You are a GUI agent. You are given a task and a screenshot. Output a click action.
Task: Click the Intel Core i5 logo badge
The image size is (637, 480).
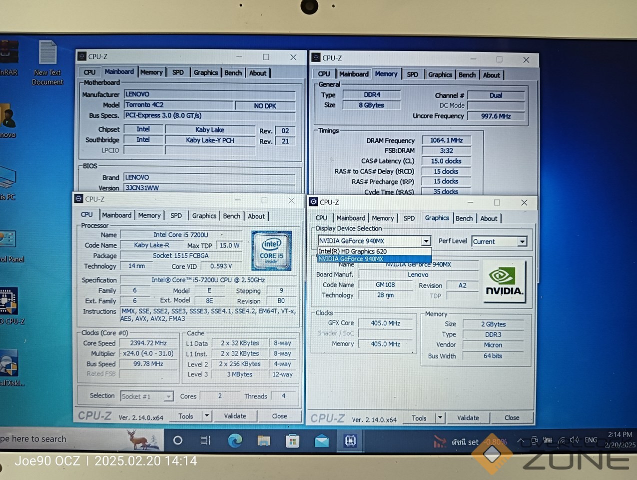(x=271, y=250)
